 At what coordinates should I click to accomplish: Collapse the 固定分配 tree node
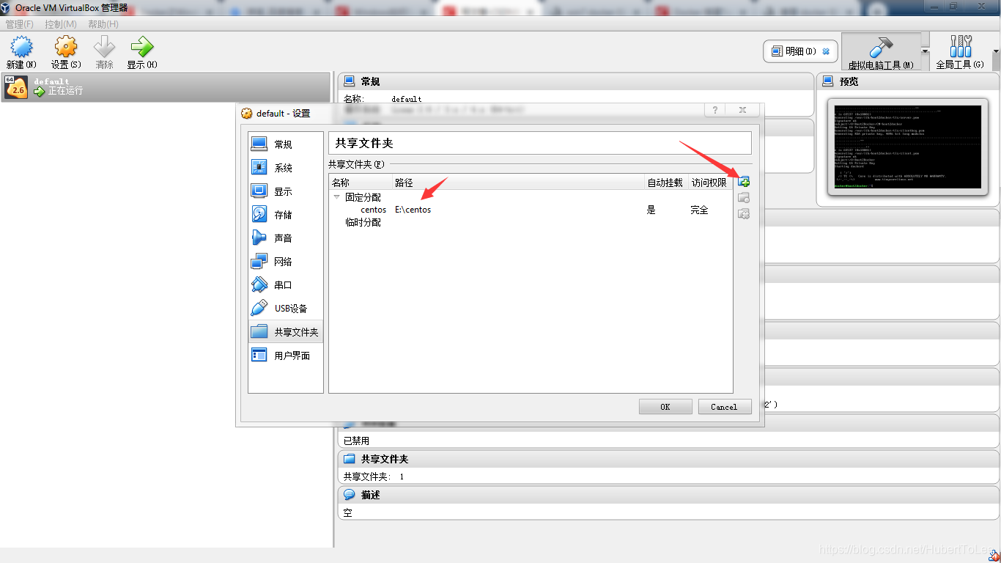click(337, 197)
